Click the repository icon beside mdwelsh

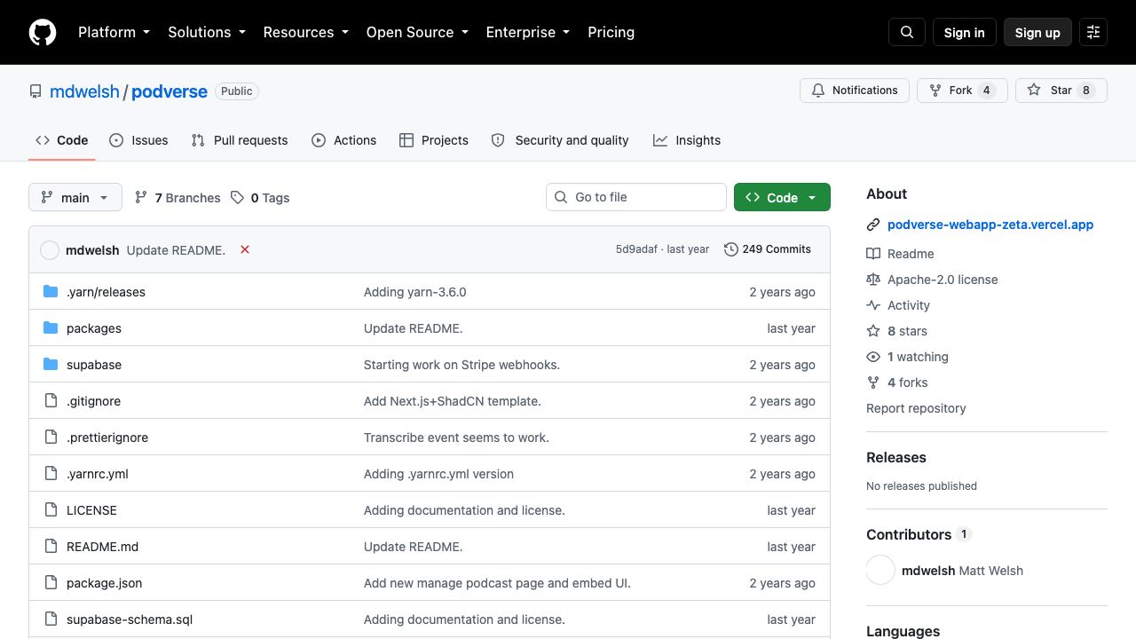(x=35, y=91)
